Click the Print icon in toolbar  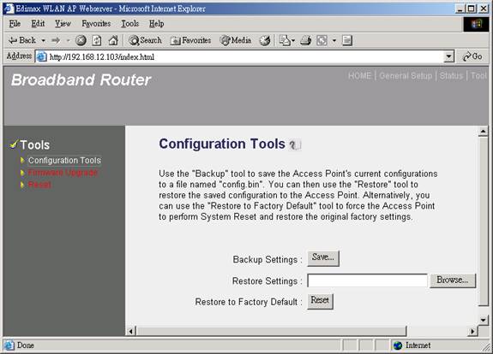pyautogui.click(x=305, y=40)
